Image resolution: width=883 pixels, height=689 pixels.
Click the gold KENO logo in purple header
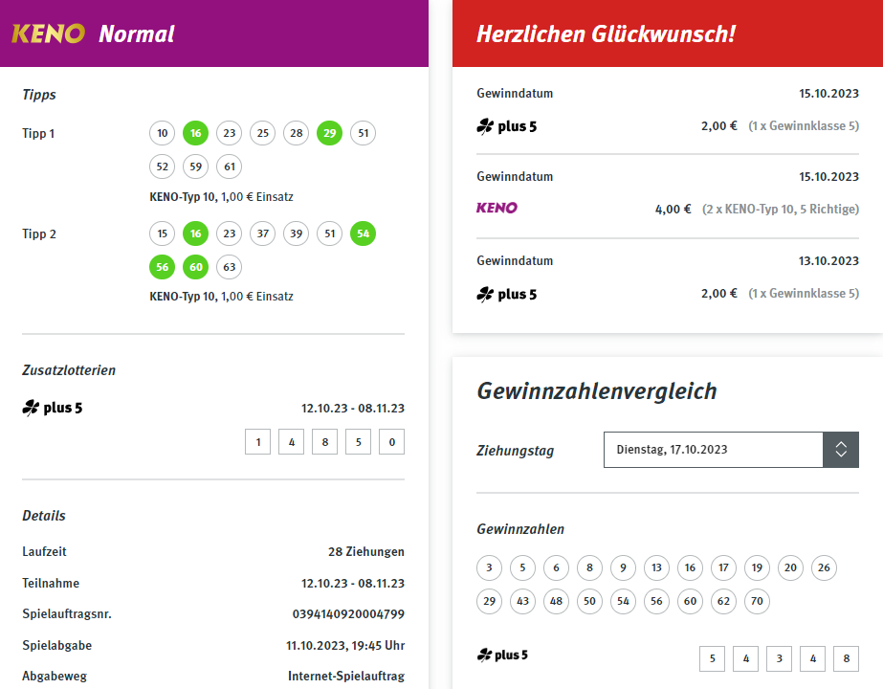[48, 34]
